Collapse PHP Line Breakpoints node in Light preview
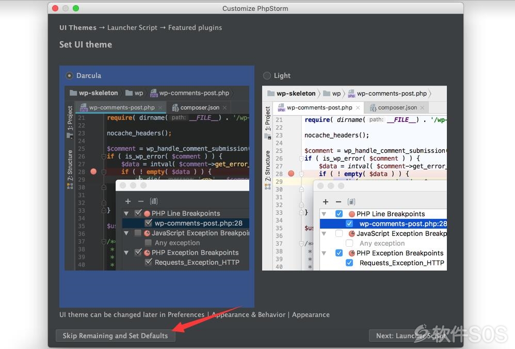Screen dimensions: 515x349 [x=324, y=214]
